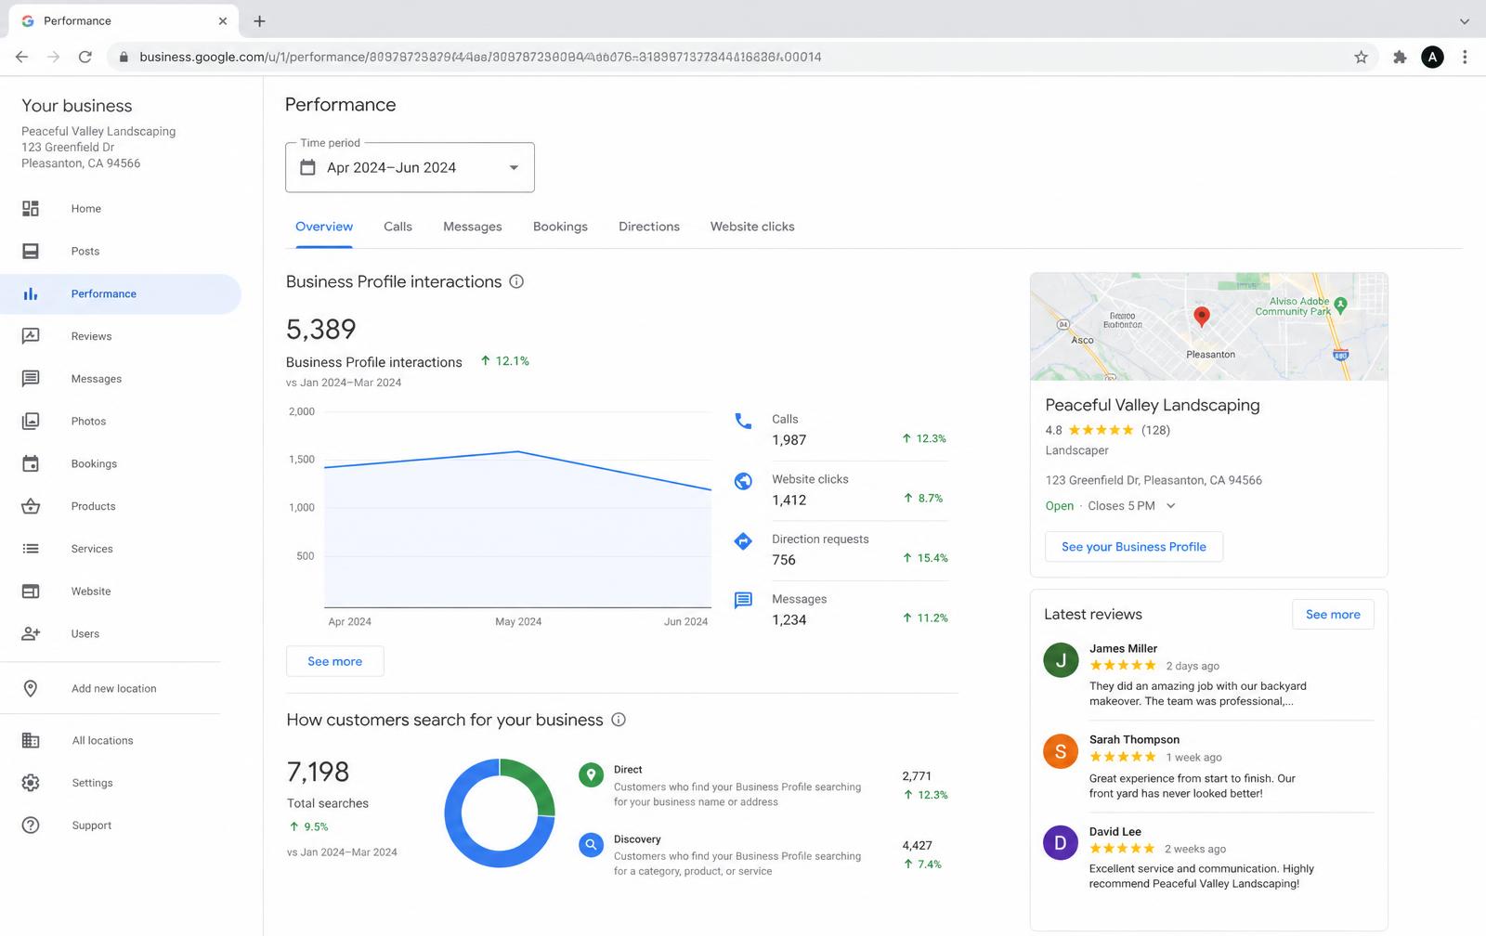Click the 4,427 Discovery searches value
Image resolution: width=1486 pixels, height=936 pixels.
(x=917, y=845)
